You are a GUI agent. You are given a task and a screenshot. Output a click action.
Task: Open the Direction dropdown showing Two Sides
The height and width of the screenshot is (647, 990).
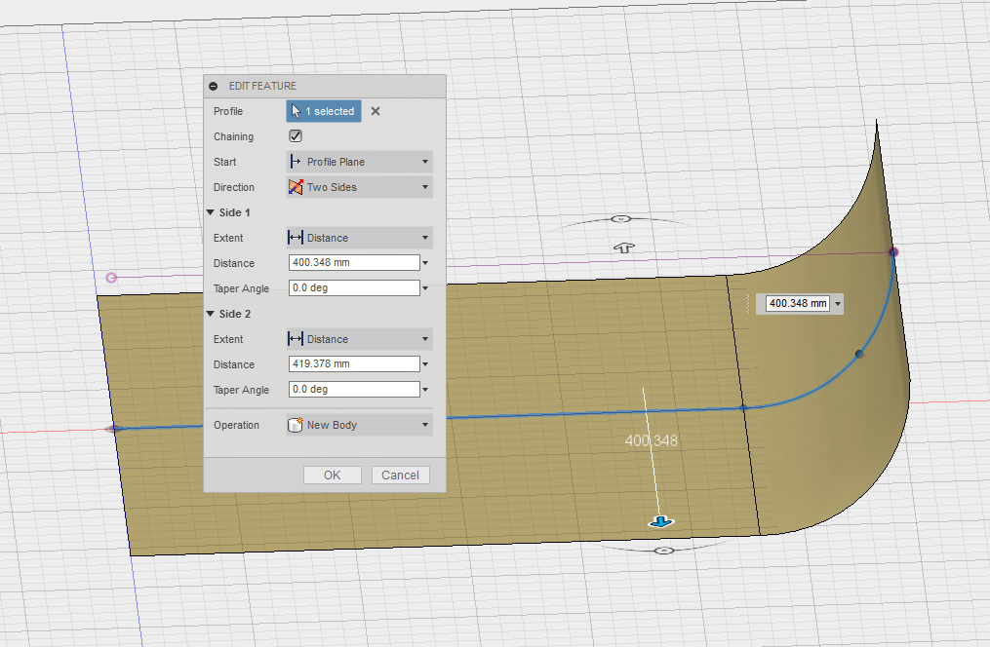[x=360, y=187]
